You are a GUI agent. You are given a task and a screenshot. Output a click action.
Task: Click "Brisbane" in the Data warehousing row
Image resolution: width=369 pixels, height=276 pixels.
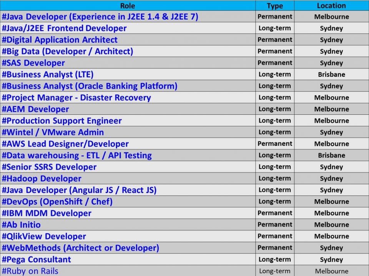pos(332,155)
